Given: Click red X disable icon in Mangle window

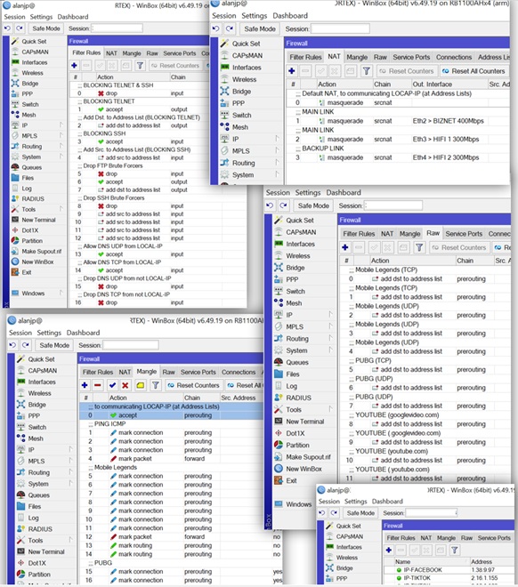Looking at the screenshot, I should point(125,385).
